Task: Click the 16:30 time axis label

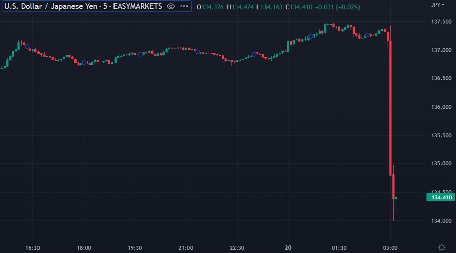Action: pos(32,248)
